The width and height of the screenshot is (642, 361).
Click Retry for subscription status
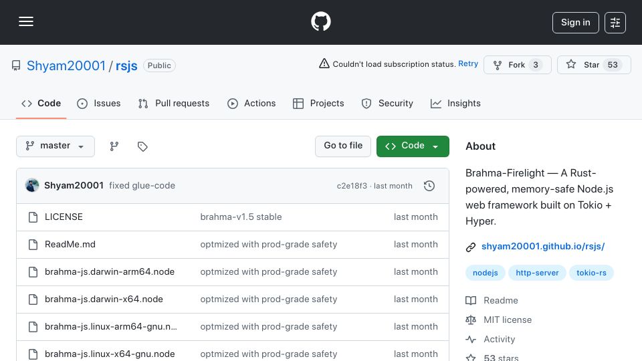(x=468, y=64)
